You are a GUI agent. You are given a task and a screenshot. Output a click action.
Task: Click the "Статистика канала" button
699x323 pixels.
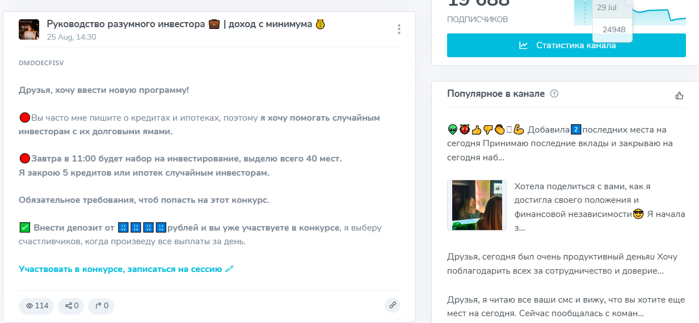click(566, 45)
